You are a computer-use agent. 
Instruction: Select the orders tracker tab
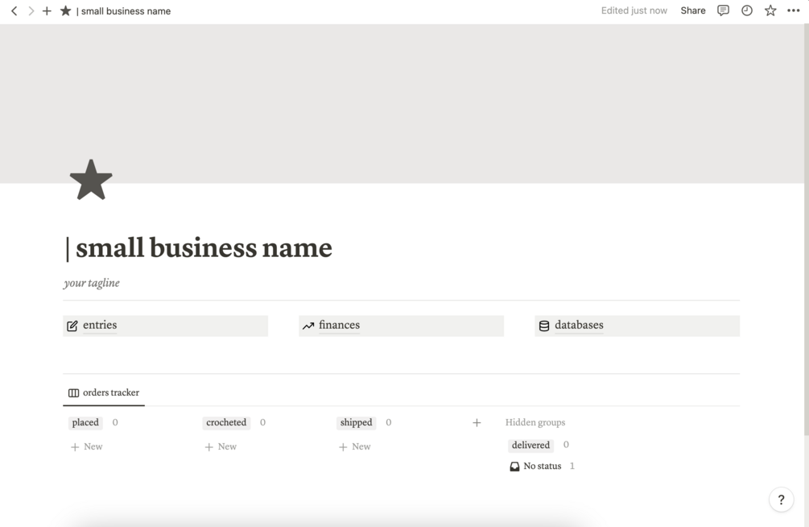point(104,392)
